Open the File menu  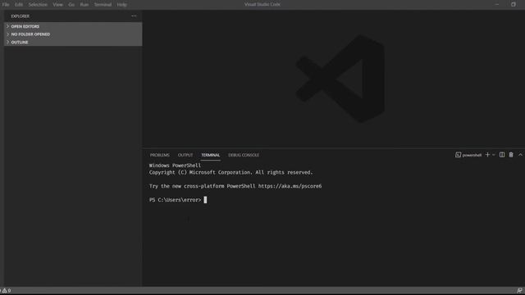coord(6,4)
